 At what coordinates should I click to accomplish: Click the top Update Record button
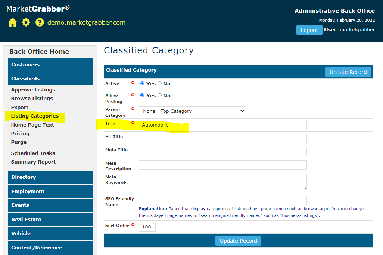click(x=348, y=72)
